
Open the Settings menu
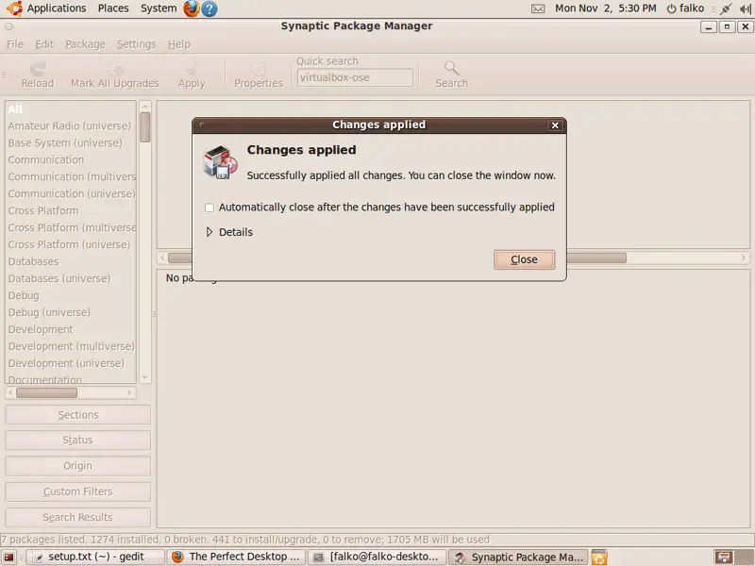(x=137, y=44)
